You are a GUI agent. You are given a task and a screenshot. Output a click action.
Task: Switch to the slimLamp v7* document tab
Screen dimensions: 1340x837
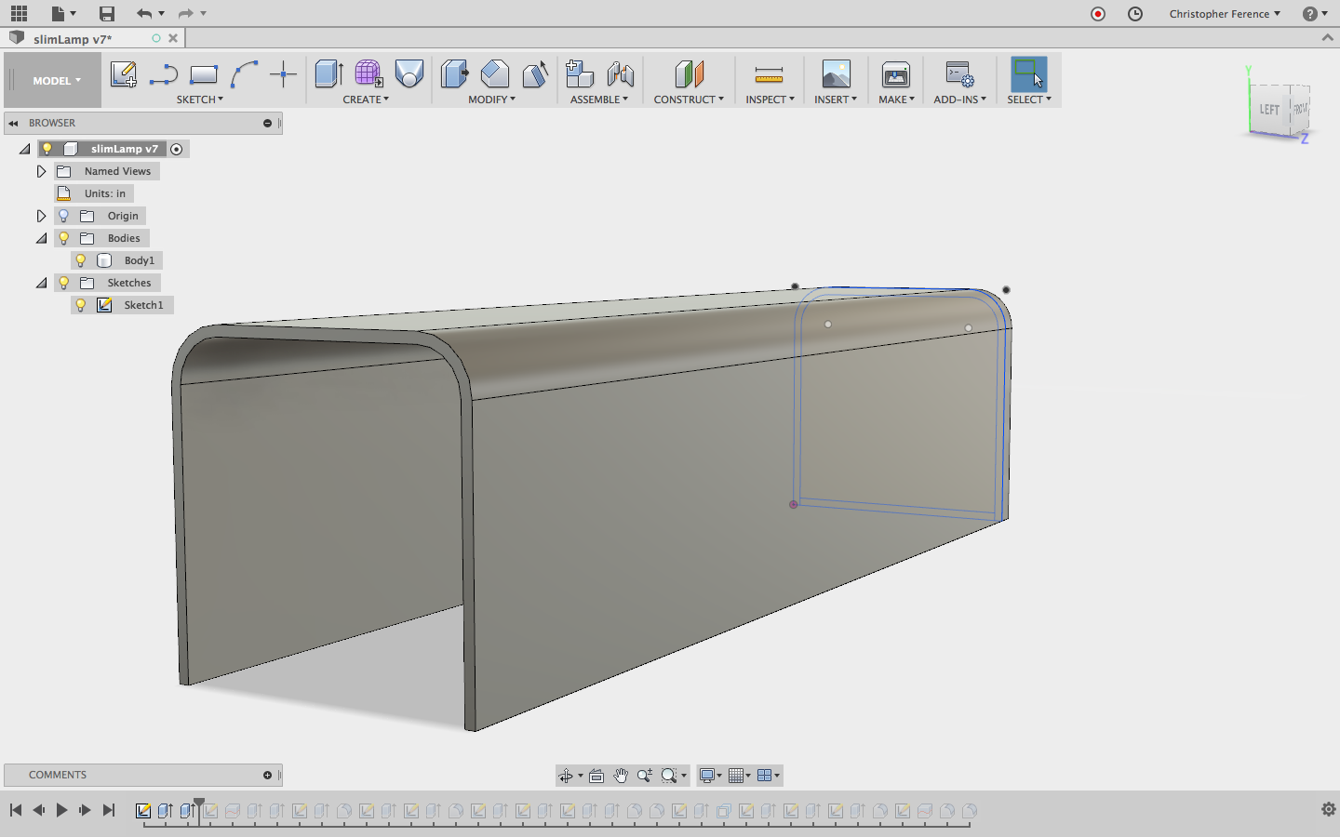point(73,39)
